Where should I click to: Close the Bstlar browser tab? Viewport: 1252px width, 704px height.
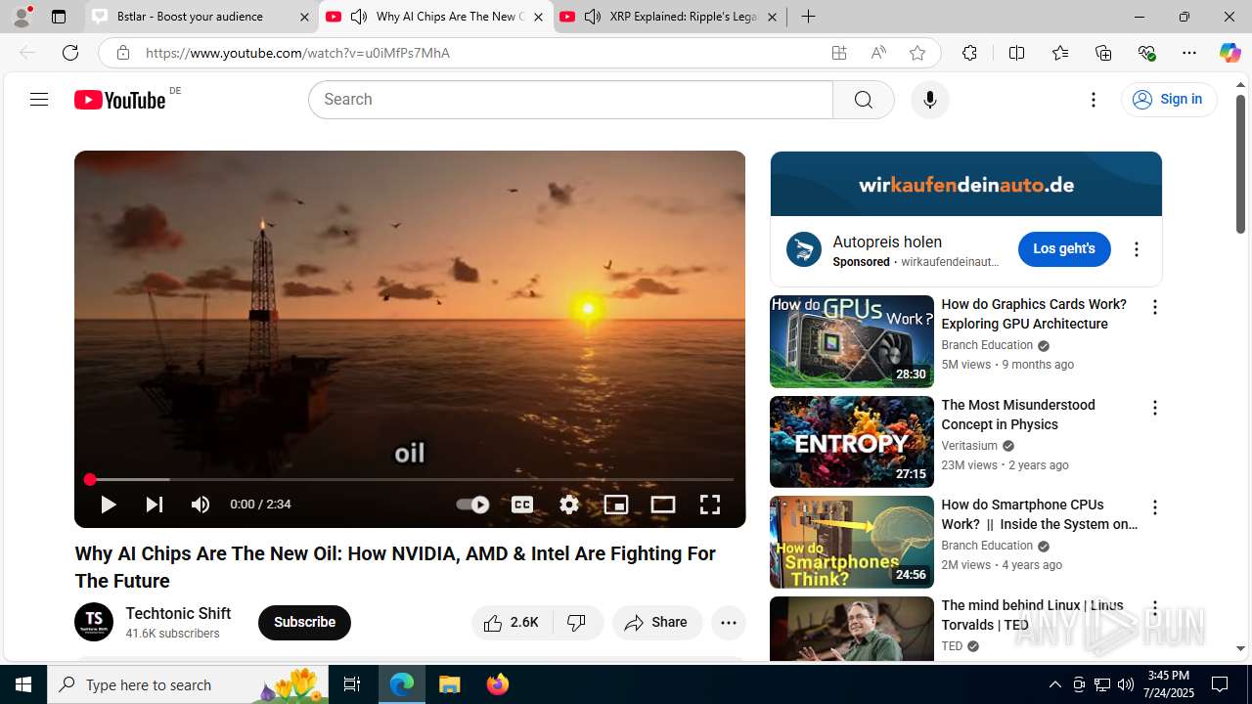point(304,17)
